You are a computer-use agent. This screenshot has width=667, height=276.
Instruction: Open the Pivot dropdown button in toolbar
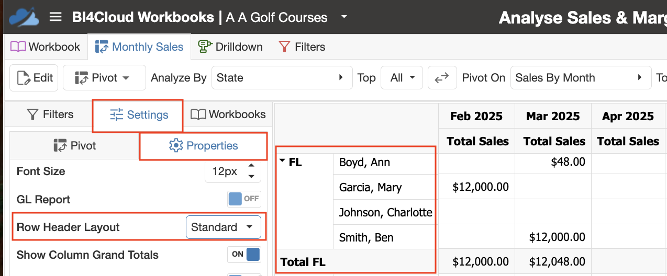[x=104, y=78]
